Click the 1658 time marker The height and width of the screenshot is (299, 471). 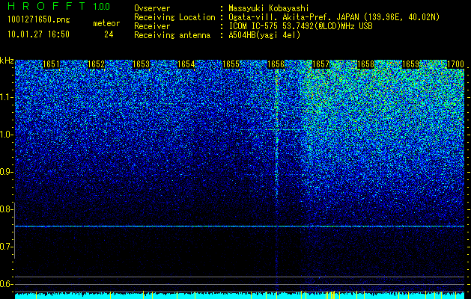point(366,64)
